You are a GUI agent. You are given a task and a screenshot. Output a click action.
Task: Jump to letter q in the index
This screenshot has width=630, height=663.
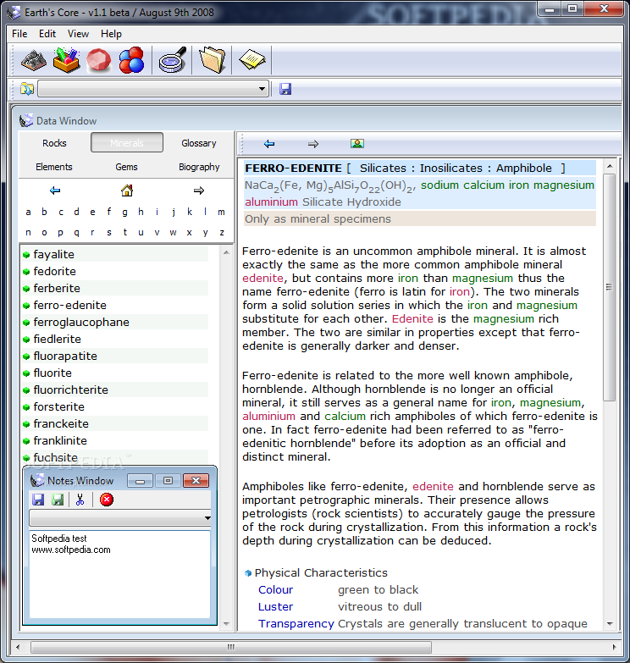point(76,233)
